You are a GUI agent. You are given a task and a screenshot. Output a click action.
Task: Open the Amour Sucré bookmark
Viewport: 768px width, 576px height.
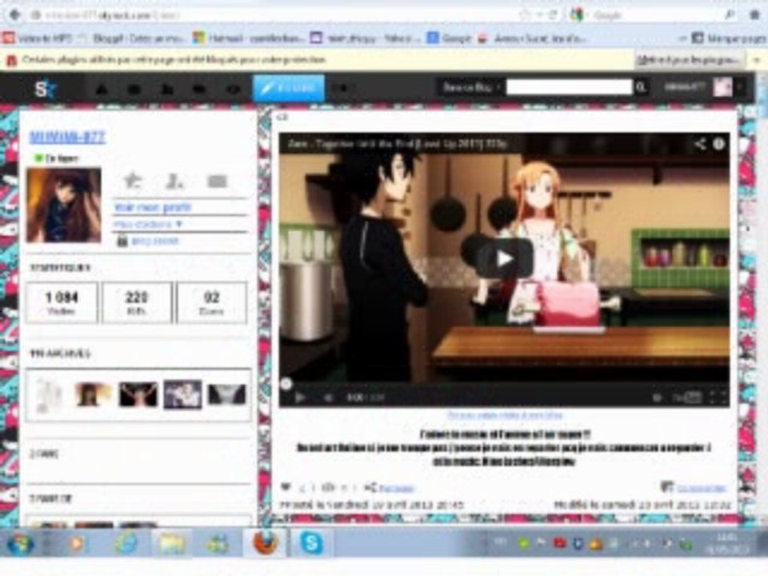[532, 38]
